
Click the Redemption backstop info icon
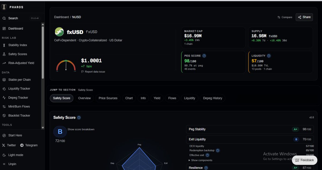218,150
